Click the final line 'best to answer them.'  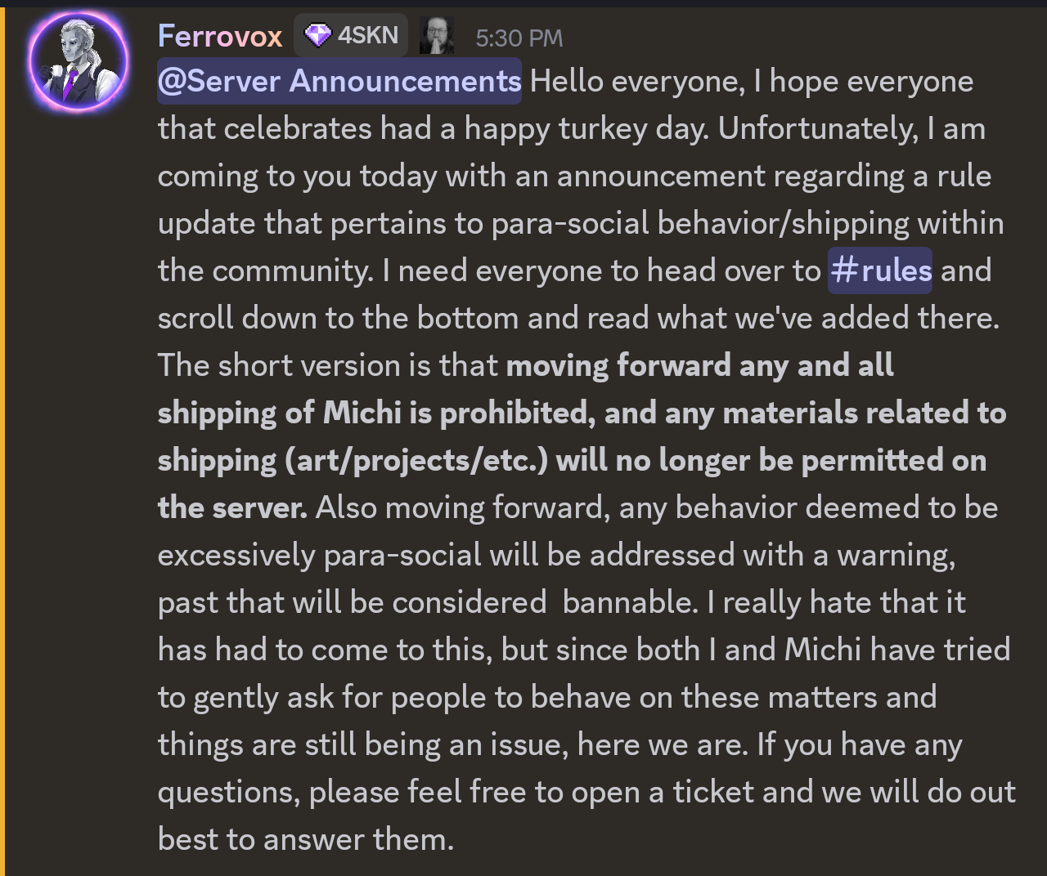[306, 839]
